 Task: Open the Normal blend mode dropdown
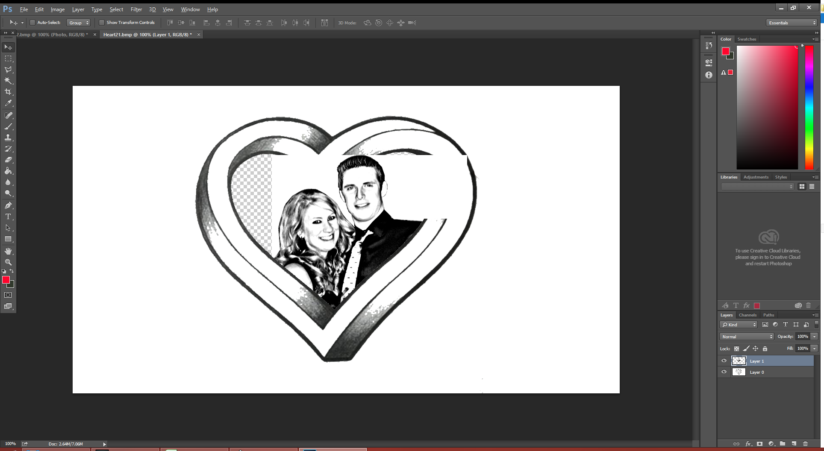click(747, 337)
